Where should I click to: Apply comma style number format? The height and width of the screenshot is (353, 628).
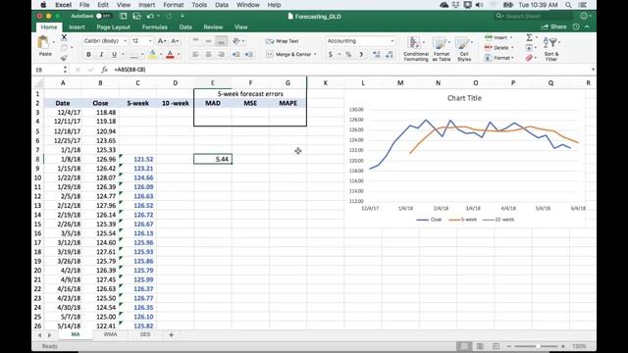[361, 55]
